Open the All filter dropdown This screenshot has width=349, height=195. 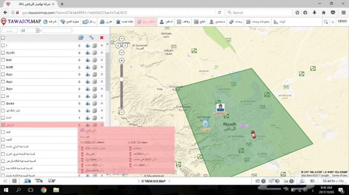pos(30,31)
